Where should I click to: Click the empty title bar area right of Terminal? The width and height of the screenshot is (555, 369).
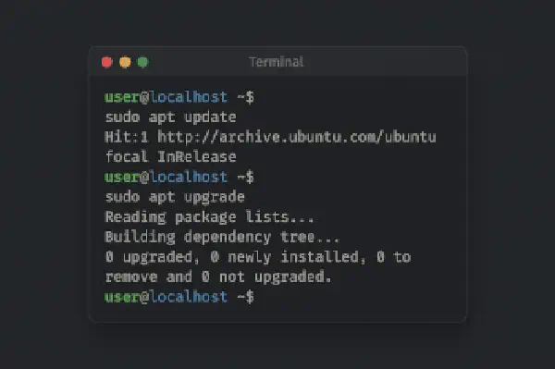click(384, 62)
